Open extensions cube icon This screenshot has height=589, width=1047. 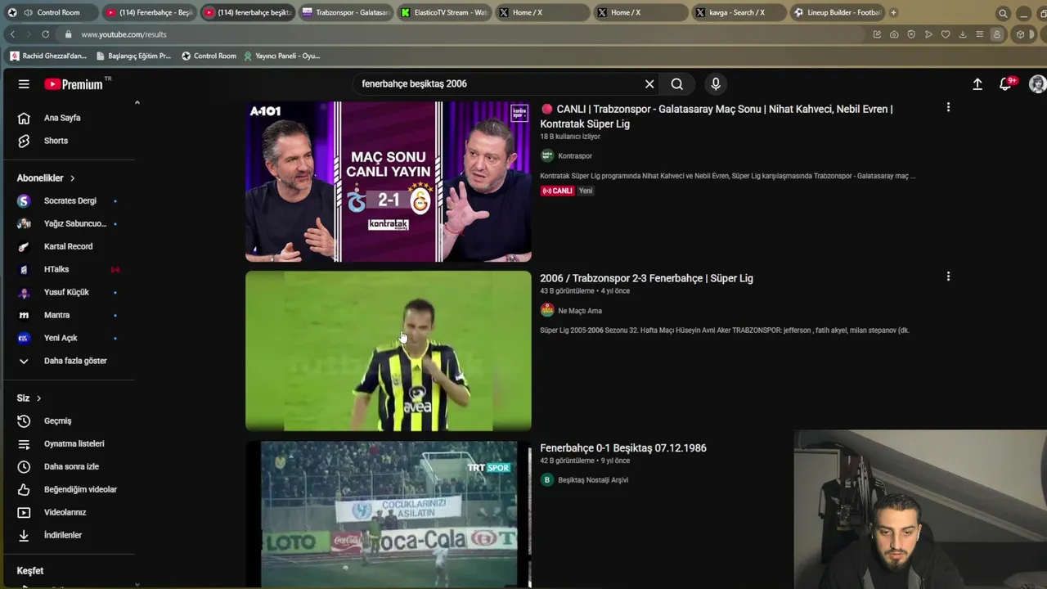[1020, 34]
